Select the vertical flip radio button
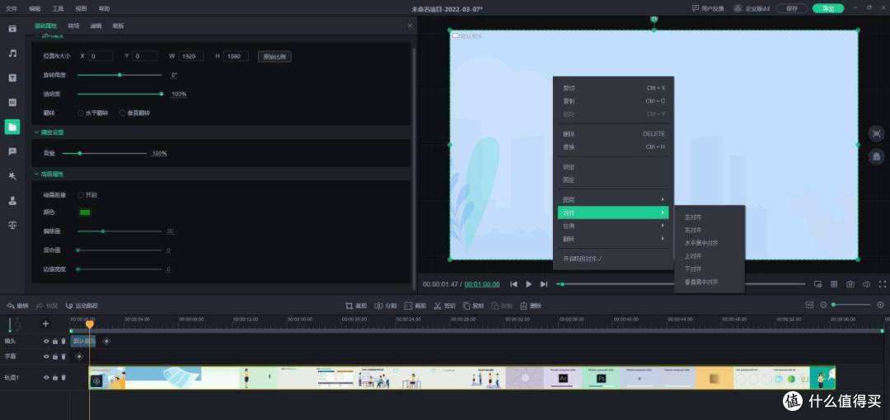The height and width of the screenshot is (420, 890). pos(123,113)
